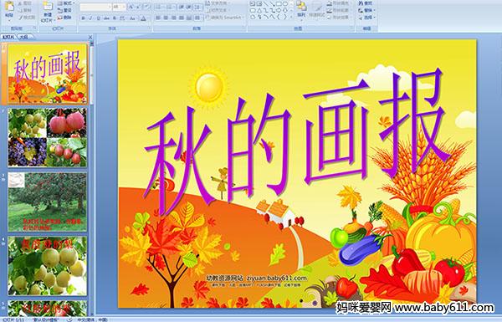The image size is (502, 322).
Task: Select the pear slide thumbnail
Action: tap(47, 266)
